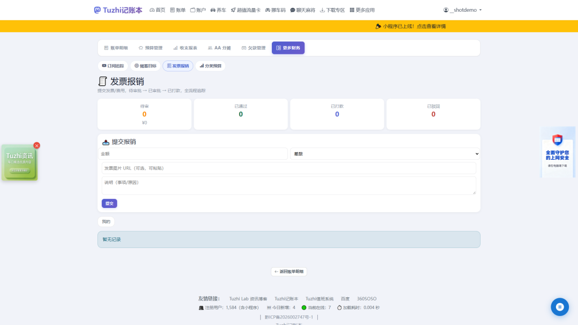Go to 首页 in top navigation

[x=157, y=10]
